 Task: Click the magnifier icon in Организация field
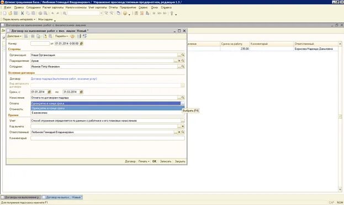183,55
